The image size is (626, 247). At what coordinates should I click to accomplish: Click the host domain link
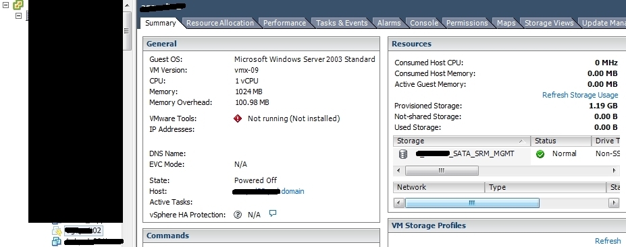coord(292,191)
